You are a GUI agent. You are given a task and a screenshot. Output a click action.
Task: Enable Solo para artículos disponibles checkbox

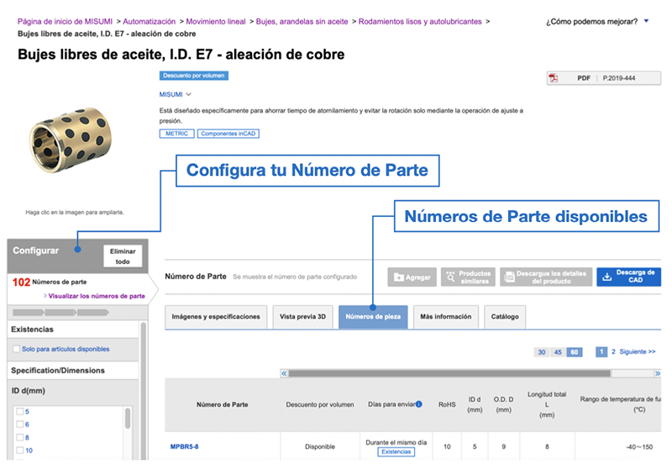tap(17, 349)
